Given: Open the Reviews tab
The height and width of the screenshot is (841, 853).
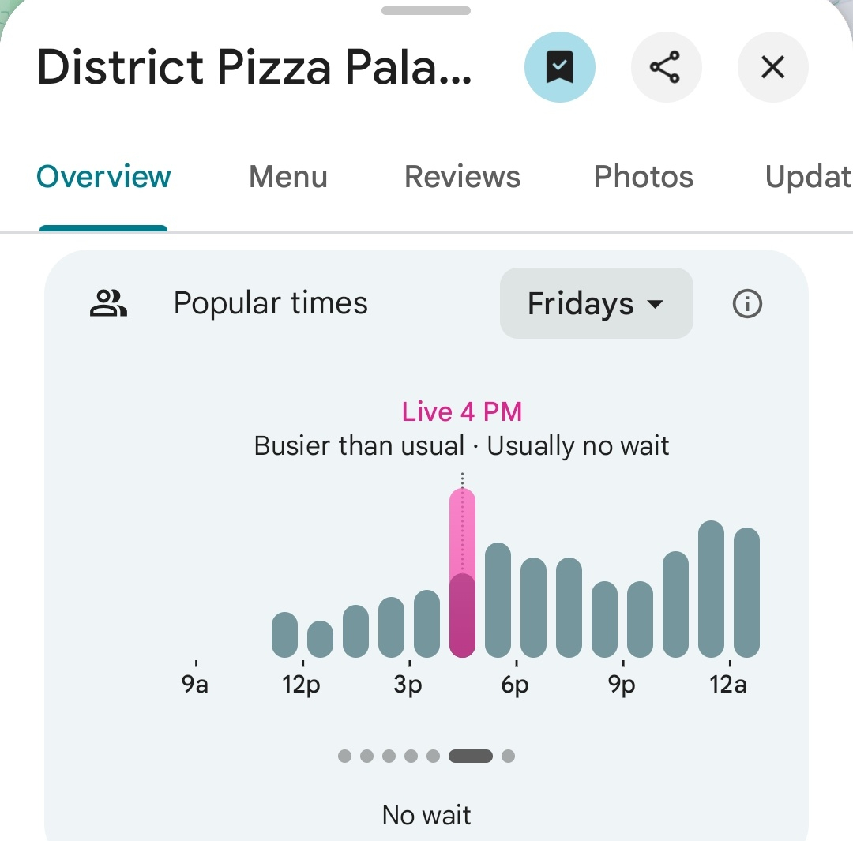Looking at the screenshot, I should coord(462,176).
